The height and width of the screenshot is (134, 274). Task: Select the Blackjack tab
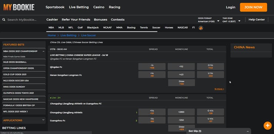[x=93, y=28]
